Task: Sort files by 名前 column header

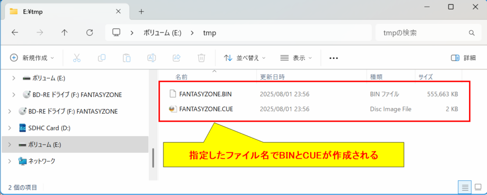Action: (181, 77)
